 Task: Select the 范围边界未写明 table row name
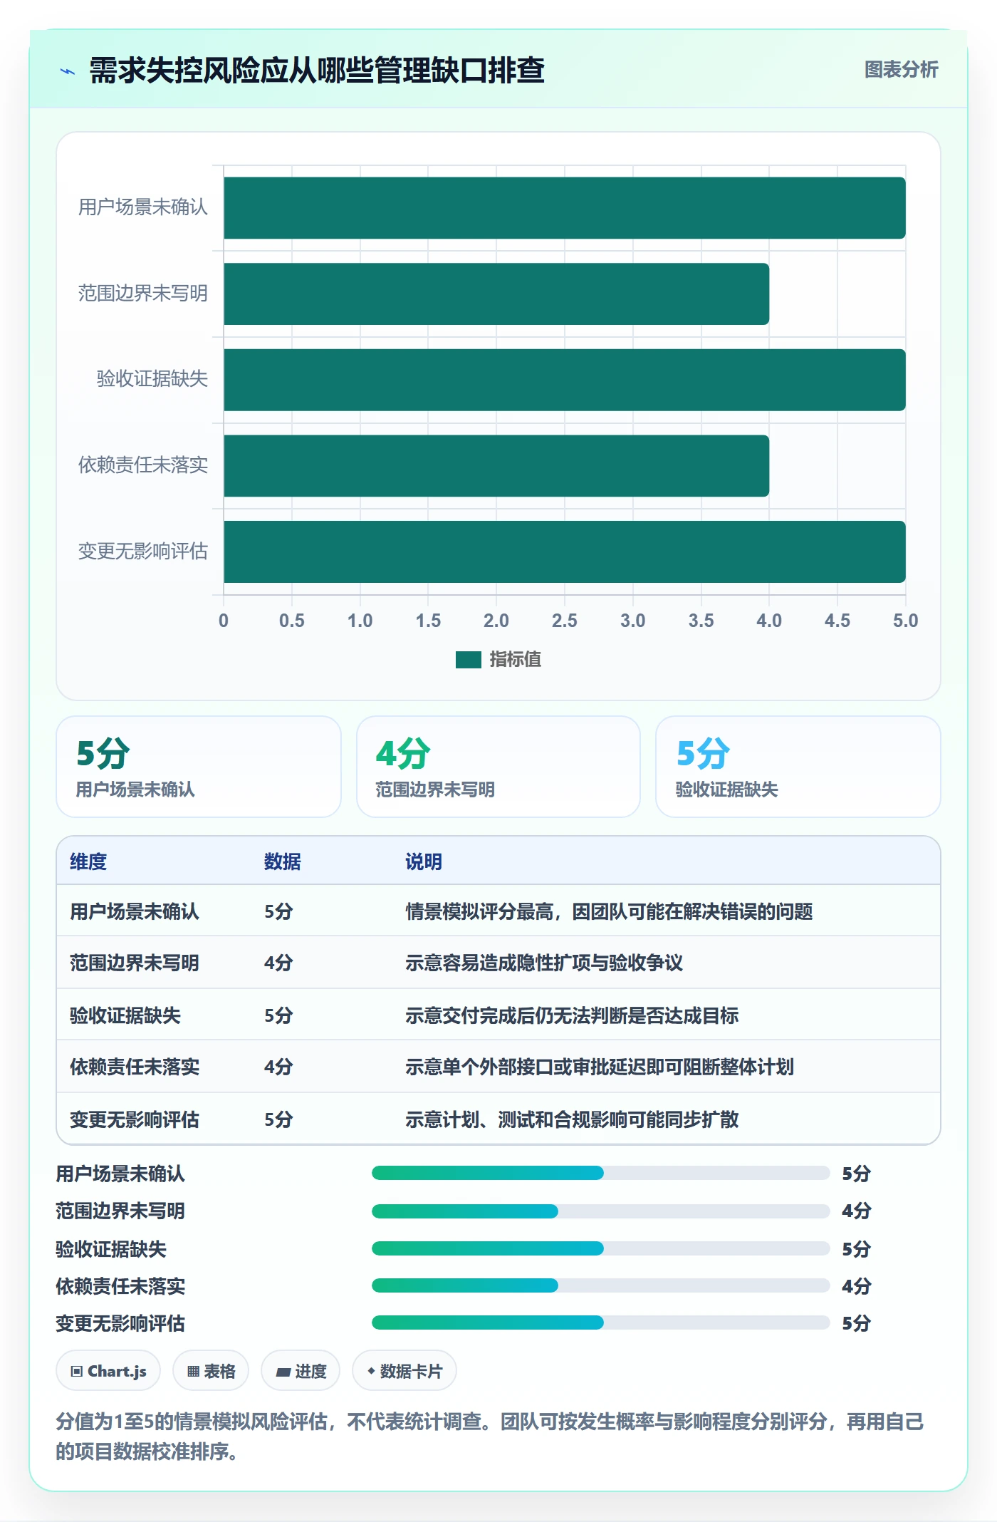coord(135,963)
